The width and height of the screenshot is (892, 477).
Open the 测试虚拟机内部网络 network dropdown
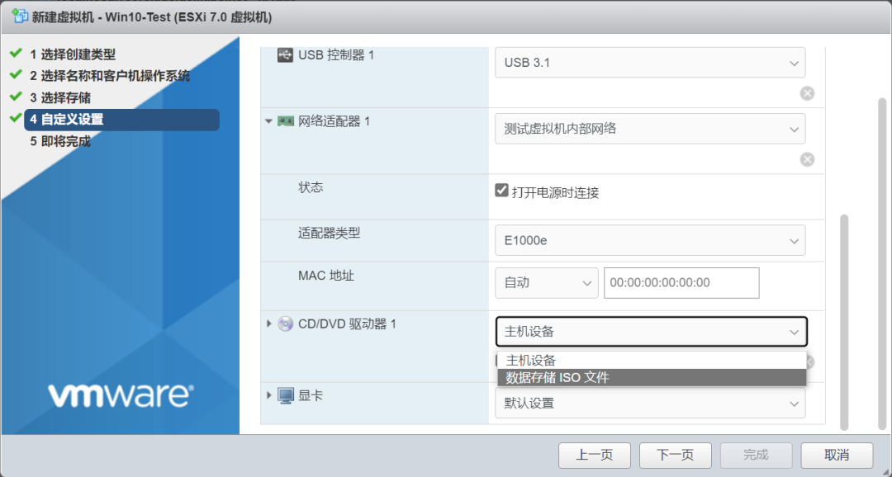(650, 129)
